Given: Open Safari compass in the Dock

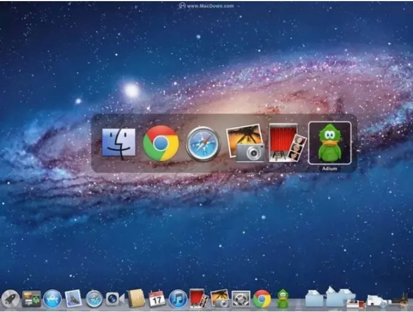Looking at the screenshot, I should (x=94, y=299).
